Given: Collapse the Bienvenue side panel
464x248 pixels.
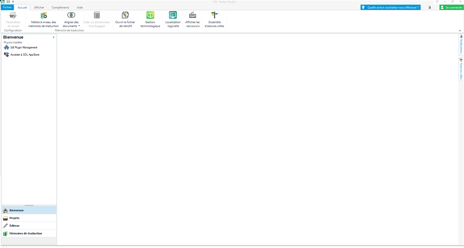Looking at the screenshot, I should pyautogui.click(x=54, y=37).
